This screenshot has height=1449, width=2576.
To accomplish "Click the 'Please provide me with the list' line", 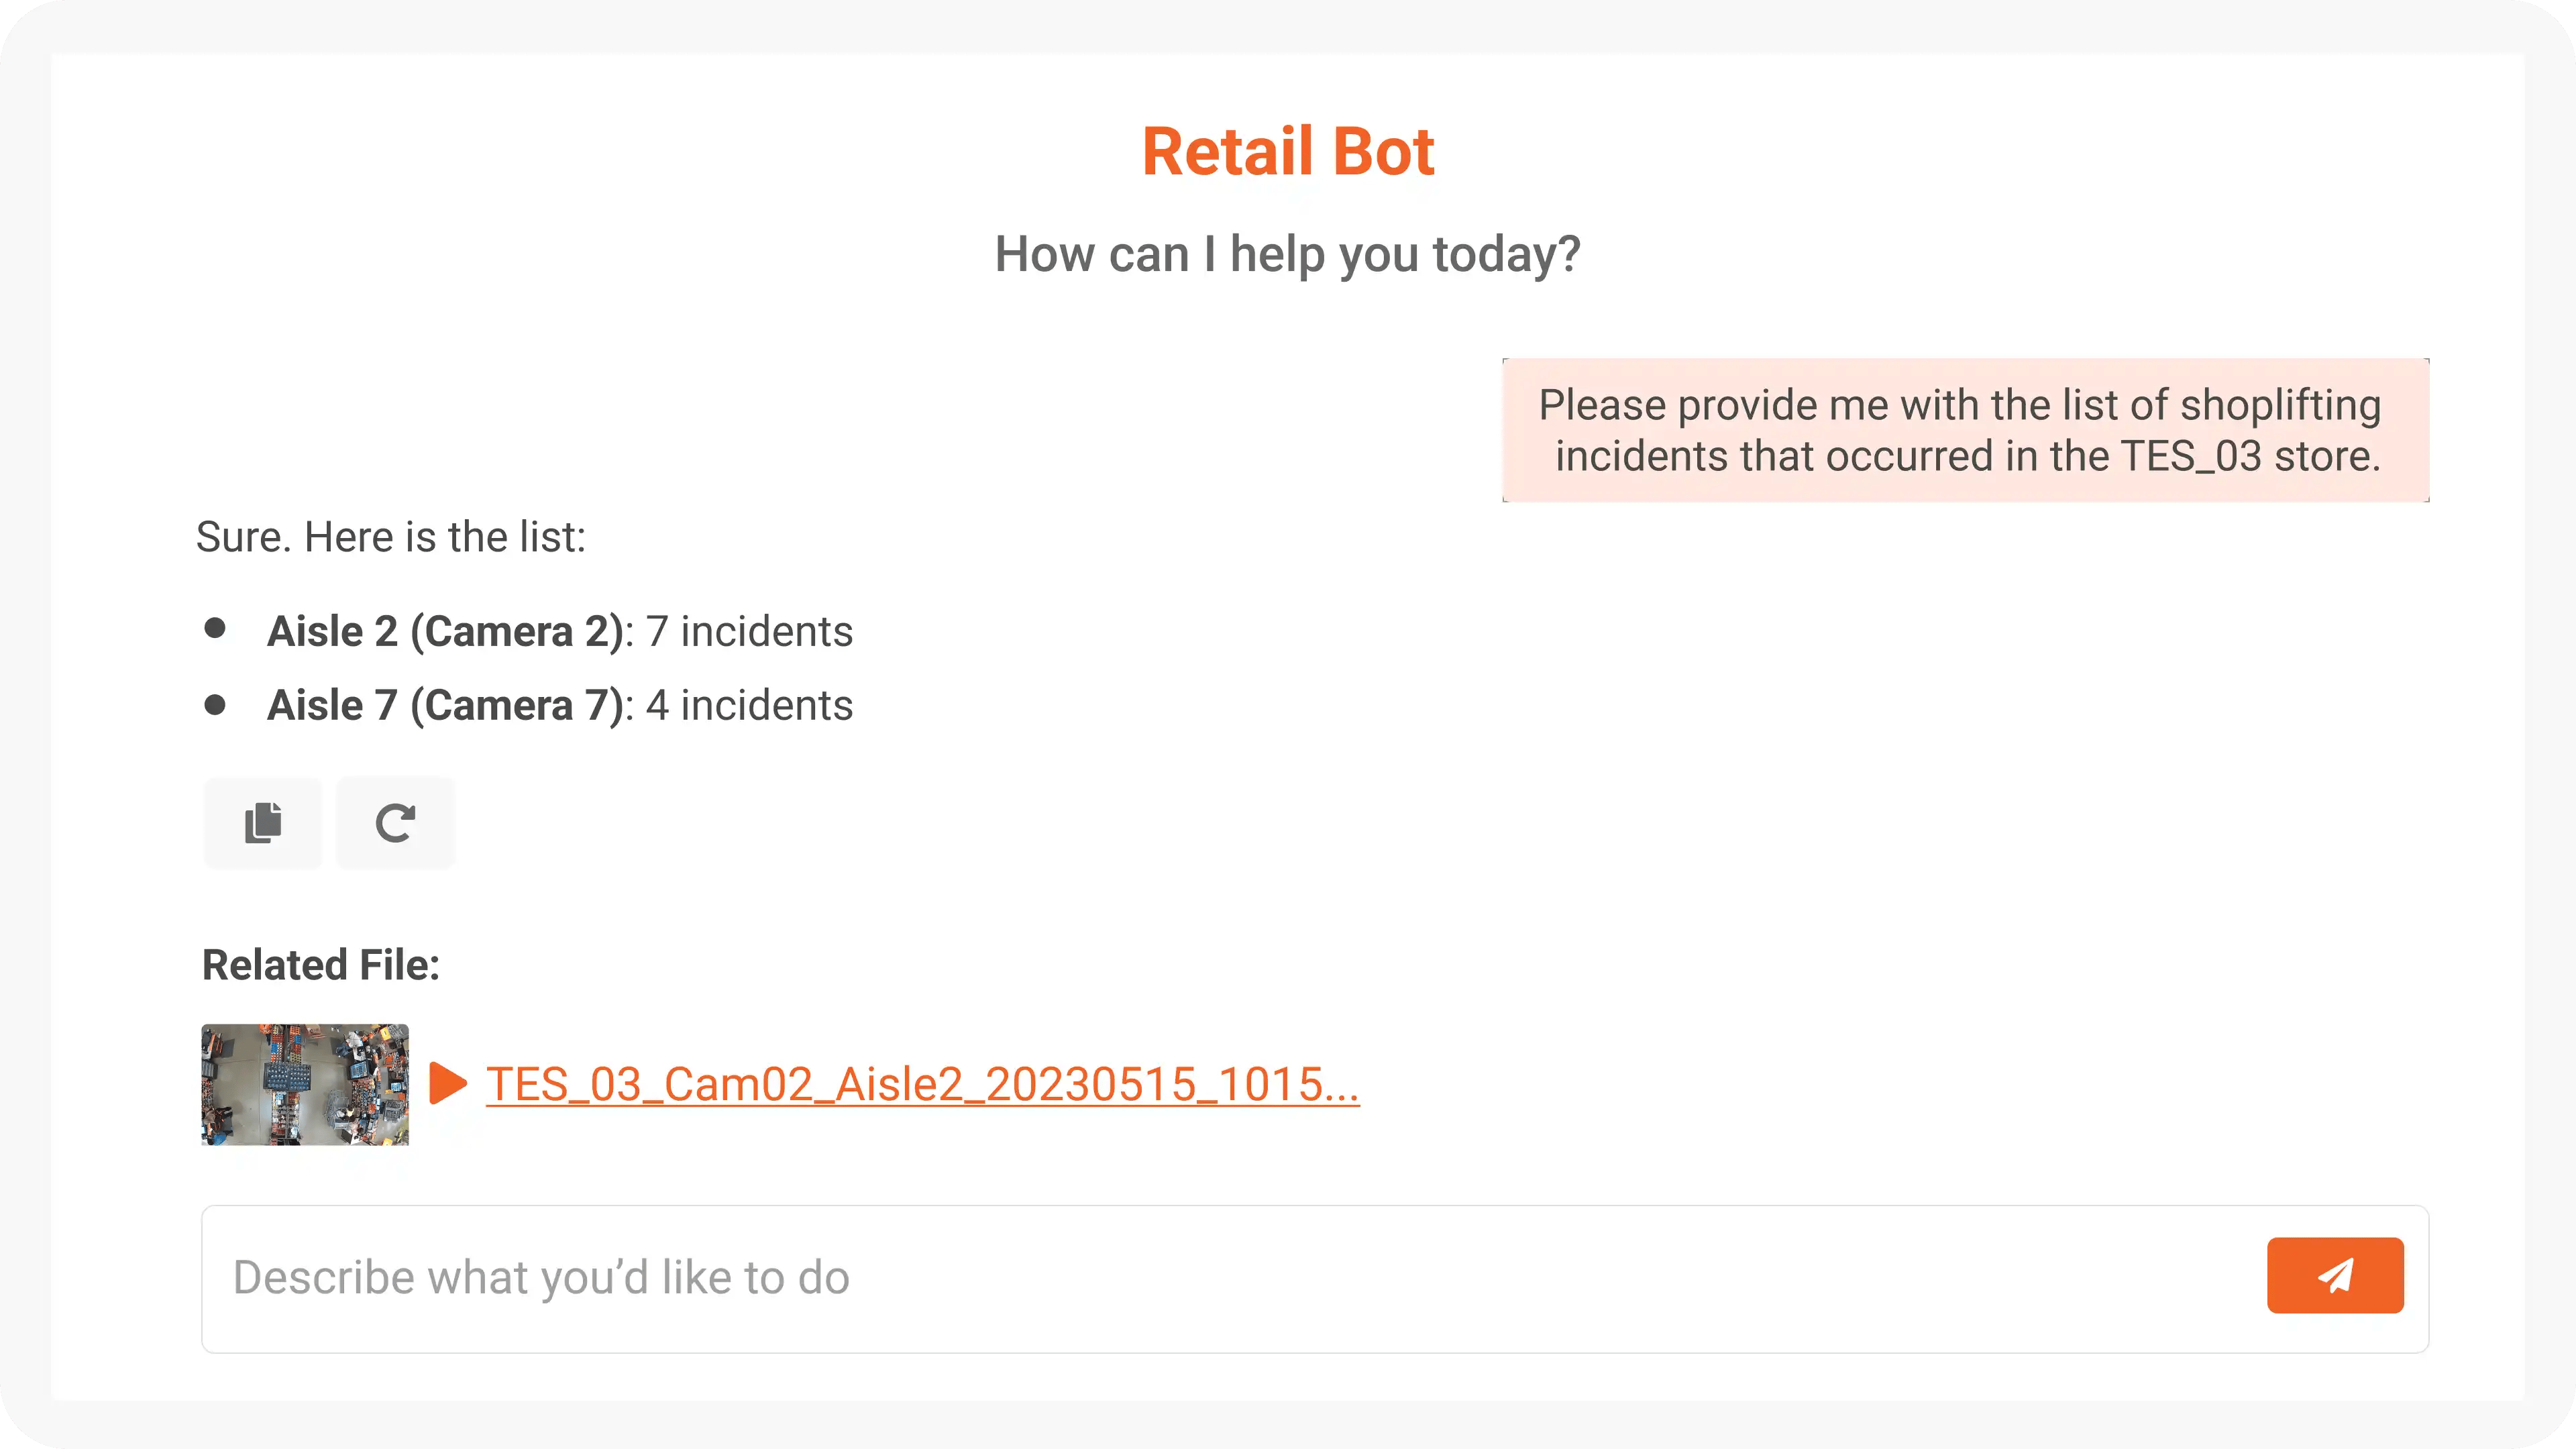I will click(1960, 405).
